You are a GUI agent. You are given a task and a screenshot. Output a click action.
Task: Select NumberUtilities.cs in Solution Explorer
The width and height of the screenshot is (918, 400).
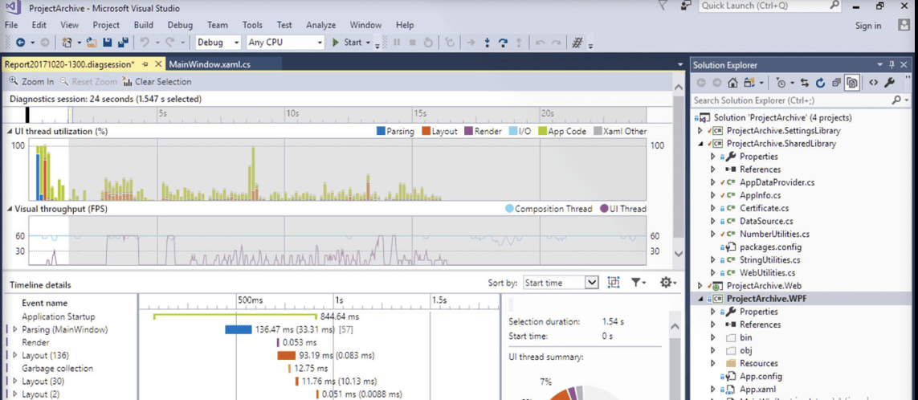774,234
